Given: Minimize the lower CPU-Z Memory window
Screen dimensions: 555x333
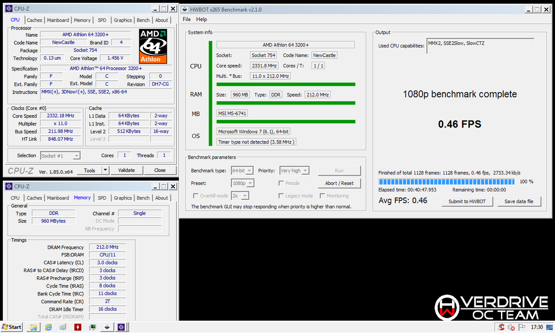Looking at the screenshot, I should [x=155, y=186].
